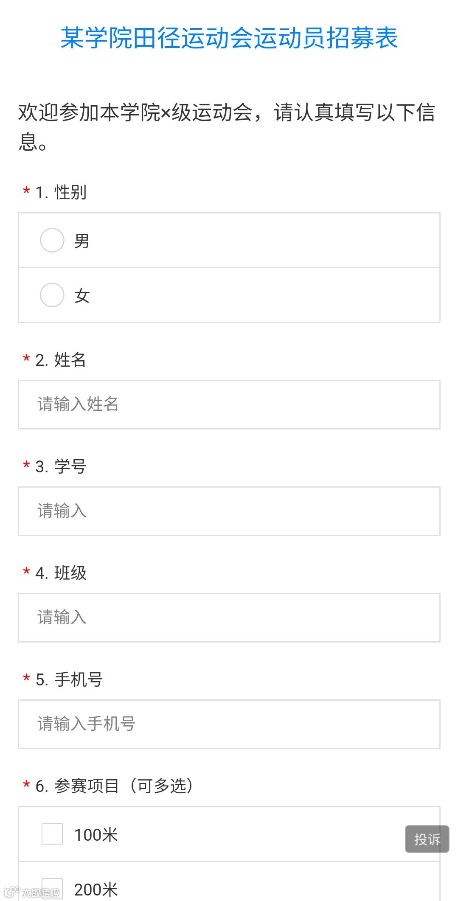
Task: Focus the 学号 input field
Action: coord(229,511)
